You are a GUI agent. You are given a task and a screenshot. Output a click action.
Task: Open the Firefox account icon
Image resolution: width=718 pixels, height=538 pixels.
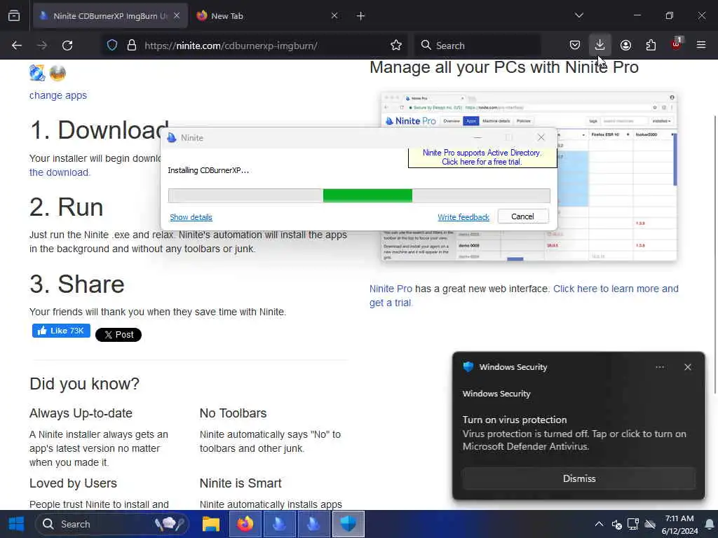pos(625,46)
